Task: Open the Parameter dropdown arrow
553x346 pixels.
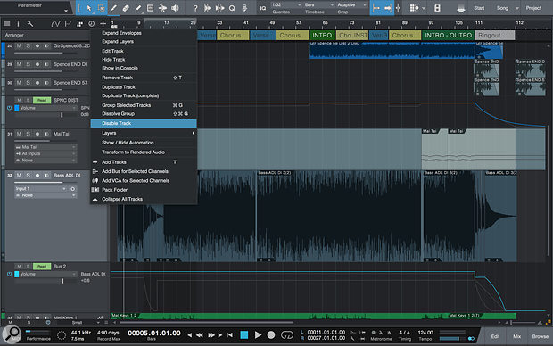Action: pos(66,11)
